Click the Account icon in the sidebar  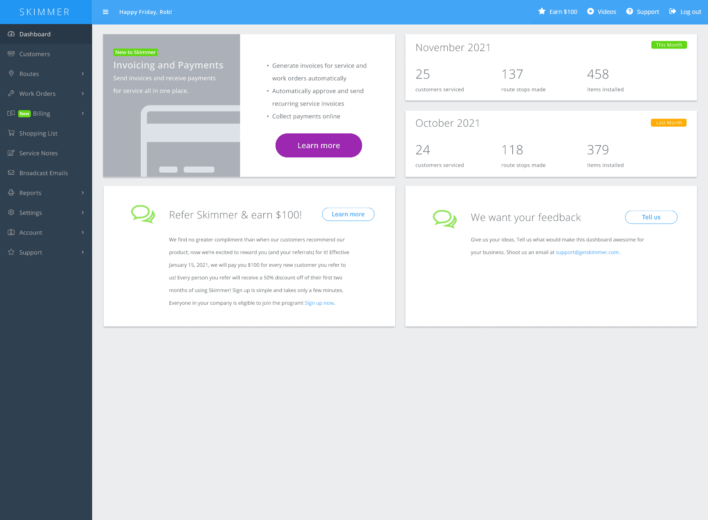pos(11,232)
